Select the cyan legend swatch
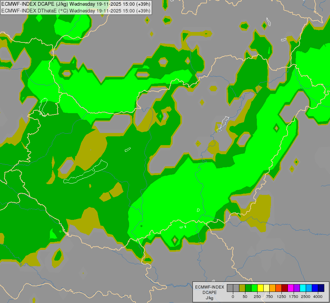Screen dimensions: 330x303 click(303, 288)
